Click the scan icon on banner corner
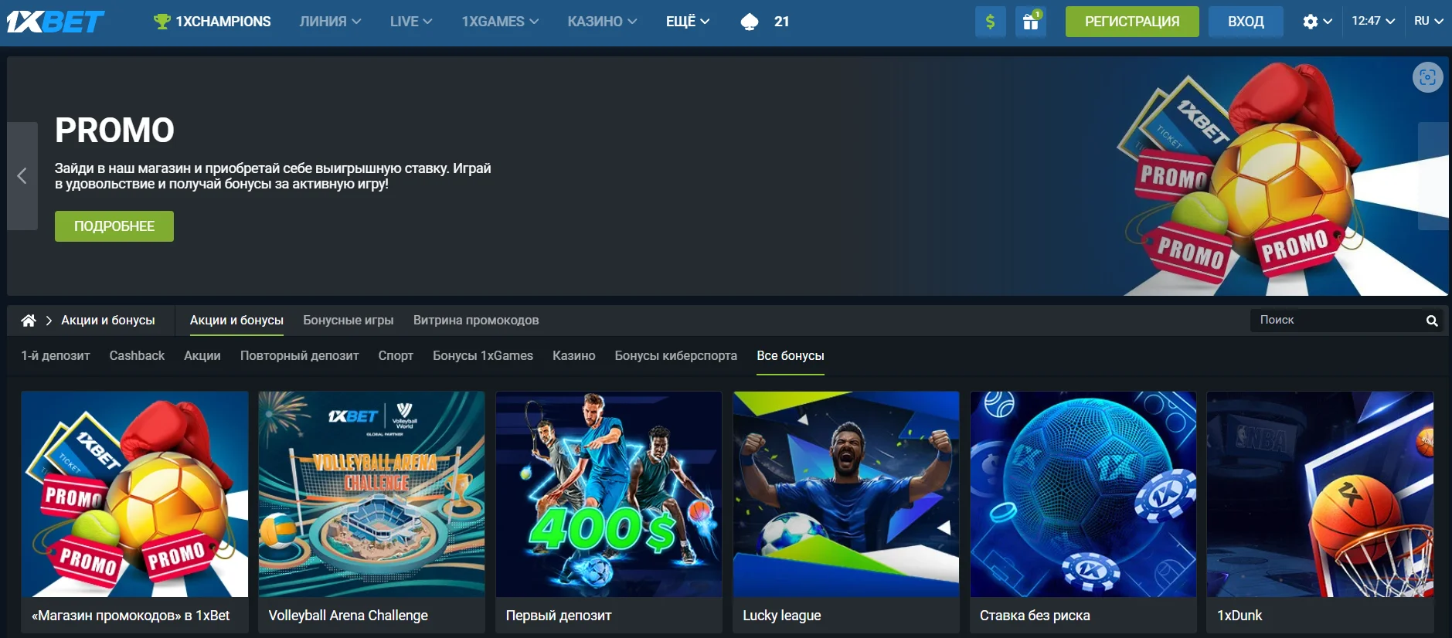 [1427, 77]
